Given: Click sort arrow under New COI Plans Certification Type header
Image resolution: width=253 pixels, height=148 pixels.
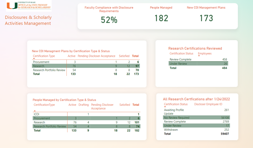Looking at the screenshot, I should click(34, 58).
